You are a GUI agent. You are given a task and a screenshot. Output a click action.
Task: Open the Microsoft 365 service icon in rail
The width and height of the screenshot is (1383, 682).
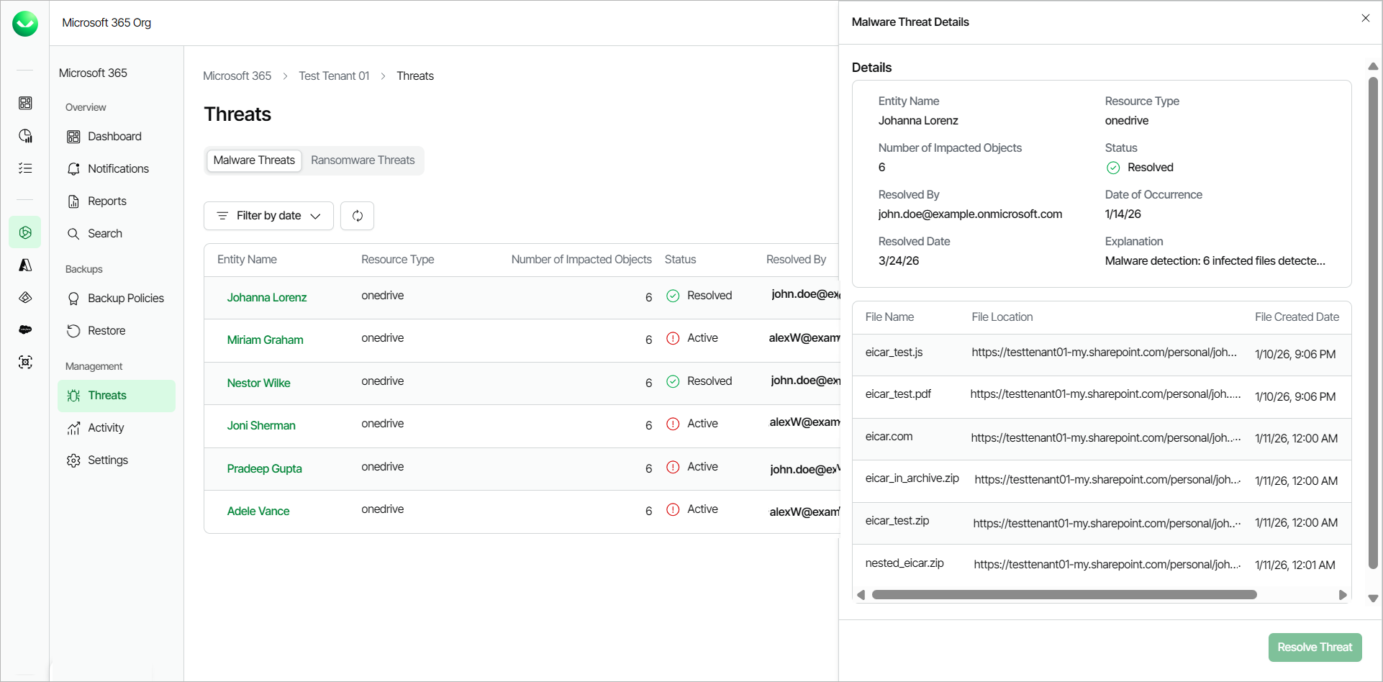pyautogui.click(x=25, y=232)
